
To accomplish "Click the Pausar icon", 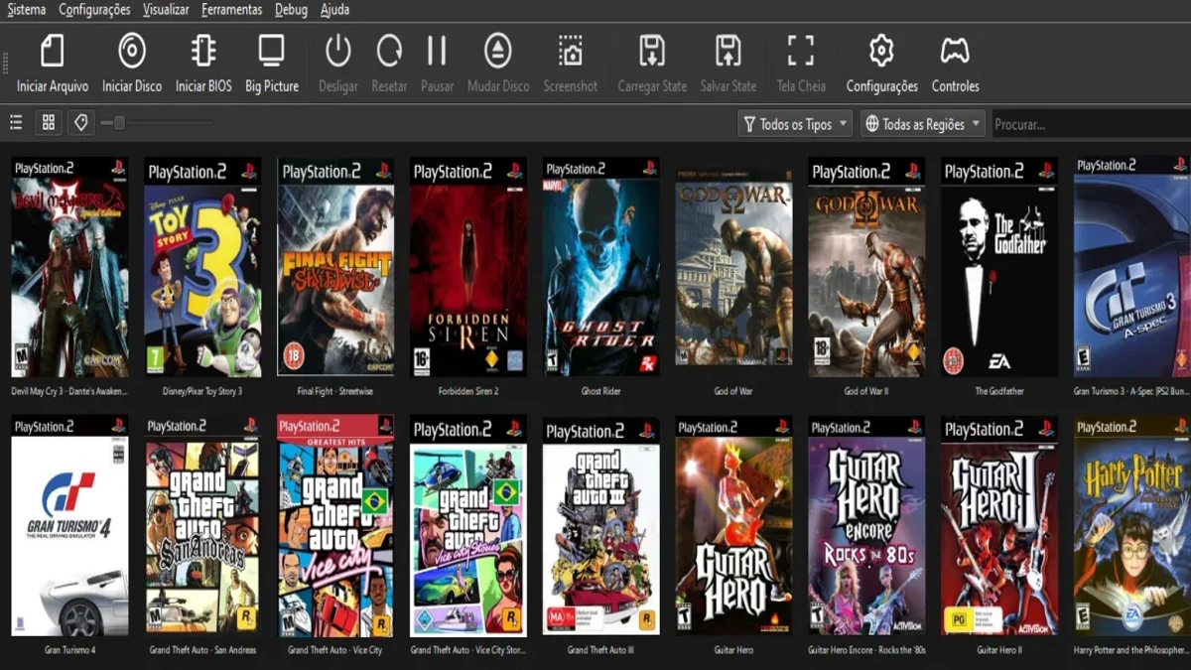I will pyautogui.click(x=437, y=51).
